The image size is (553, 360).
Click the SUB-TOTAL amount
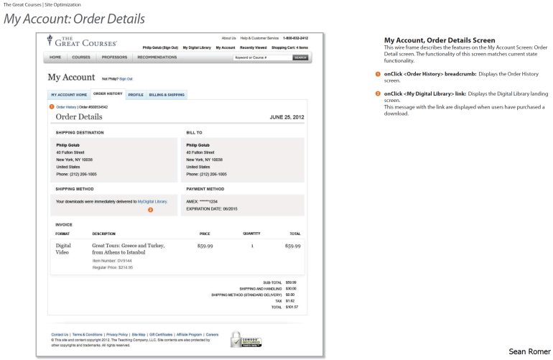291,282
